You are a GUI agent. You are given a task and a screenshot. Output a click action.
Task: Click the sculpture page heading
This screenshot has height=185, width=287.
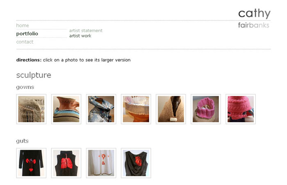click(34, 75)
